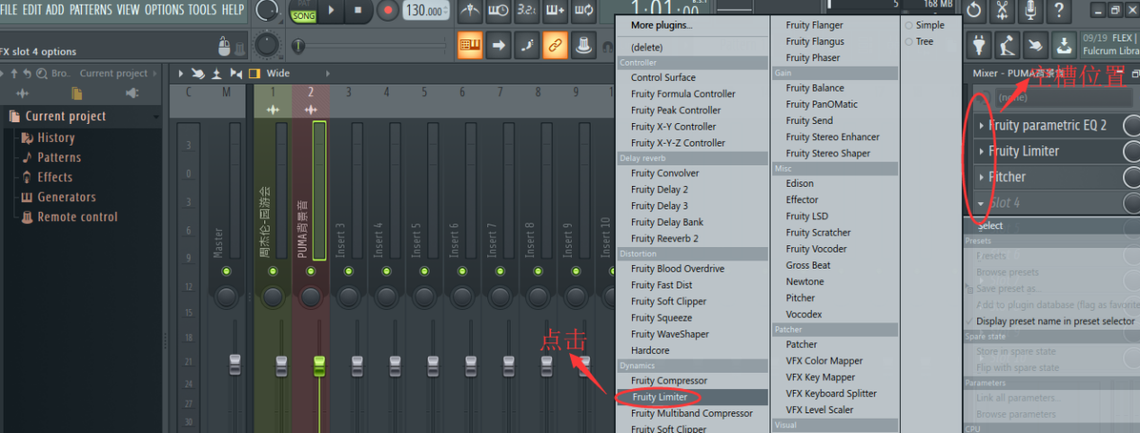
Task: Expand the Fruity parametric EQ 2 slot arrow
Action: [x=981, y=126]
